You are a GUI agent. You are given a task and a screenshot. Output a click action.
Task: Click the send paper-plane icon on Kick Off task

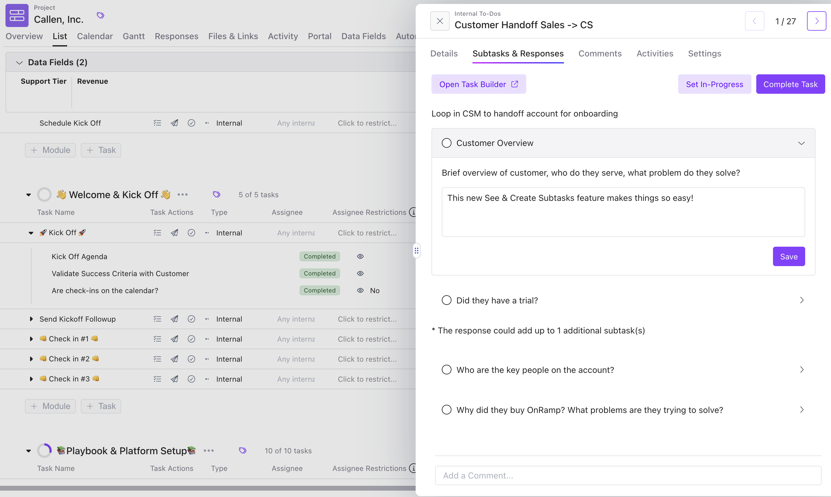(x=174, y=232)
